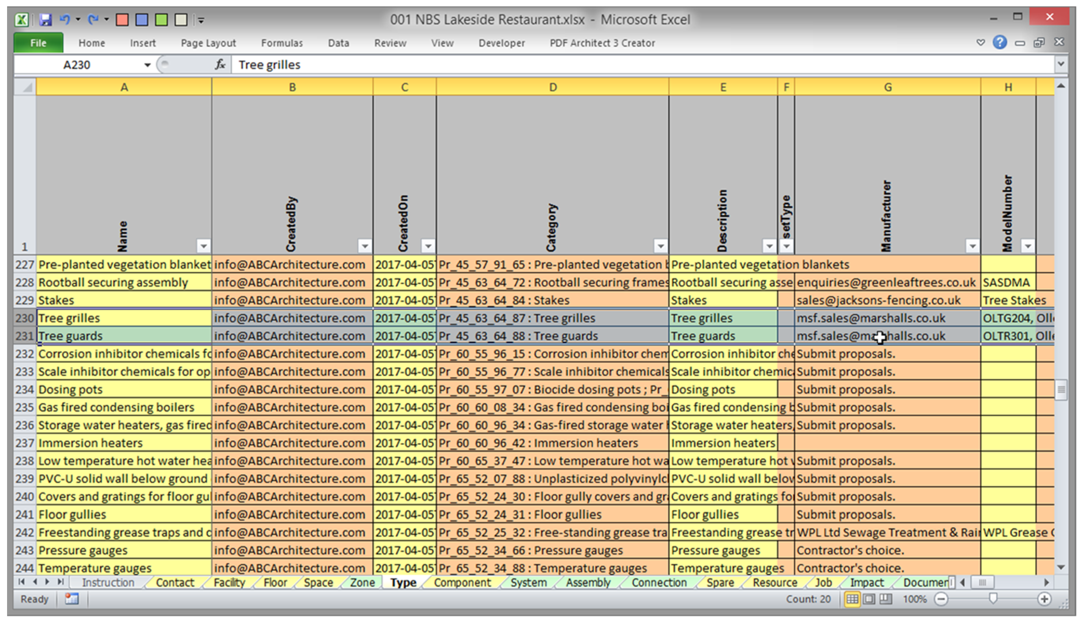
Task: Select cell containing sales@jacksons-fencing.co.uk
Action: [878, 300]
